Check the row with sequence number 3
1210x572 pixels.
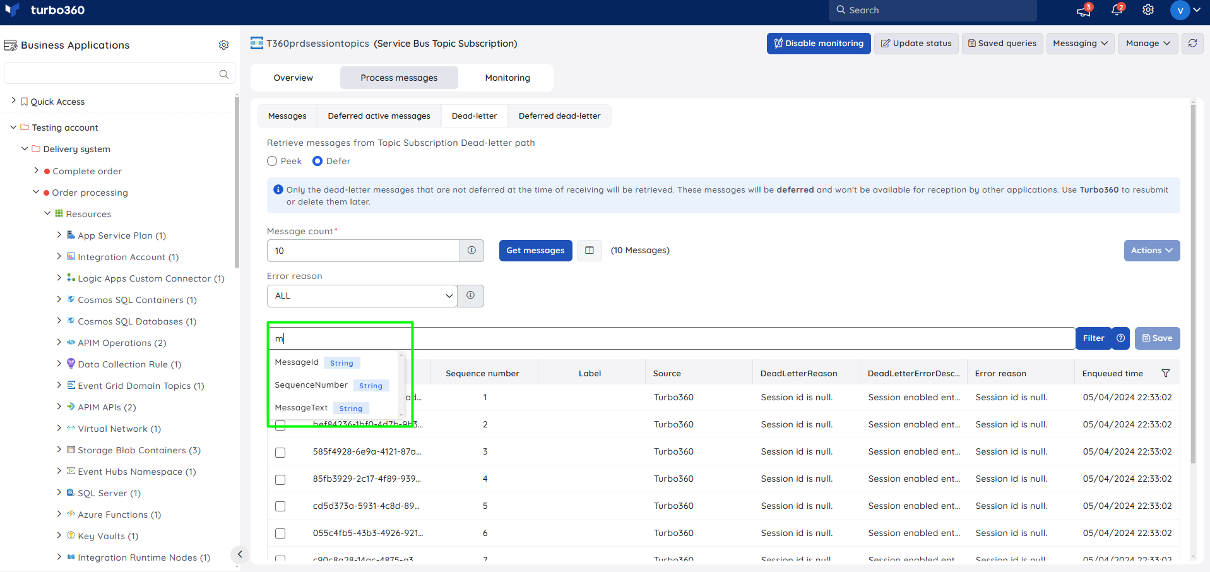point(280,452)
